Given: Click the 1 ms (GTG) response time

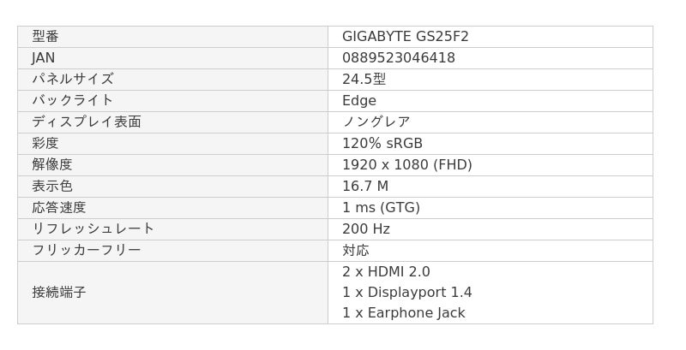Looking at the screenshot, I should pos(381,208).
